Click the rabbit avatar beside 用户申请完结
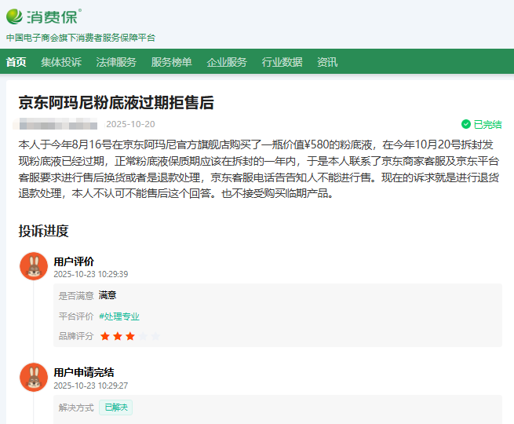 click(33, 378)
